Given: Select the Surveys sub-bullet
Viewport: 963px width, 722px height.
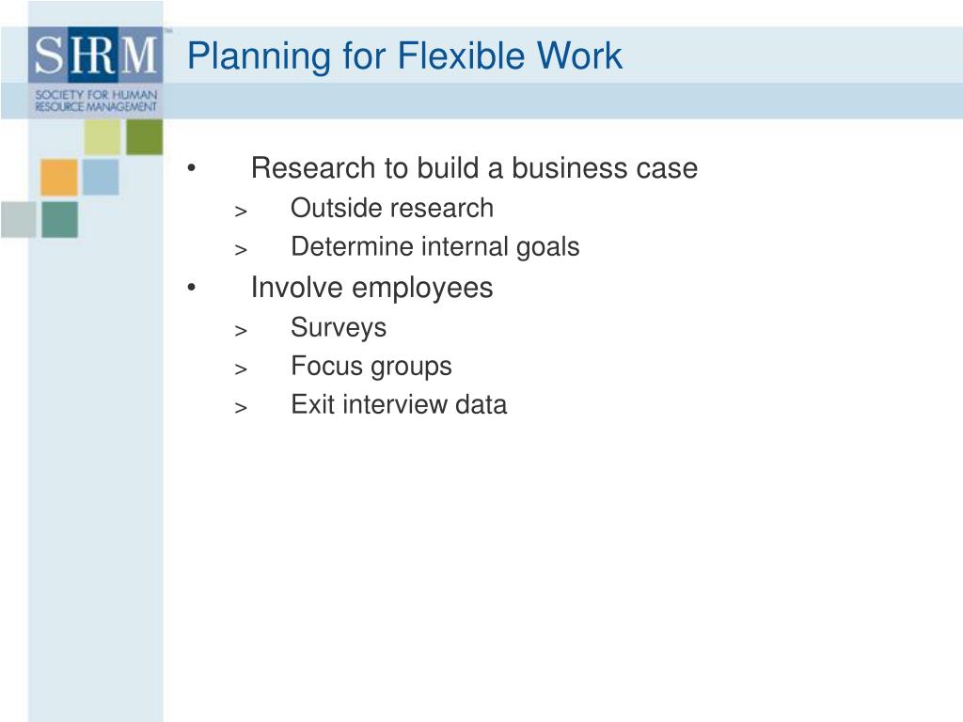Looking at the screenshot, I should (x=339, y=328).
